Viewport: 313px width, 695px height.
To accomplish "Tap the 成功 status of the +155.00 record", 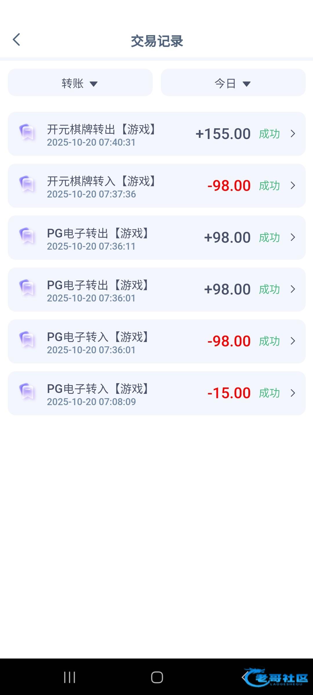I will click(x=269, y=134).
